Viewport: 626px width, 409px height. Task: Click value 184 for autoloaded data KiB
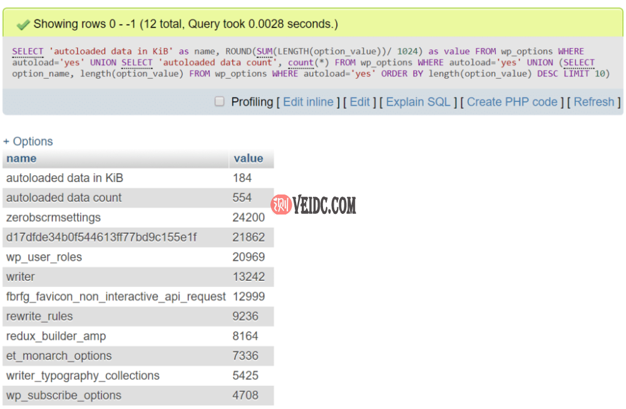[242, 178]
